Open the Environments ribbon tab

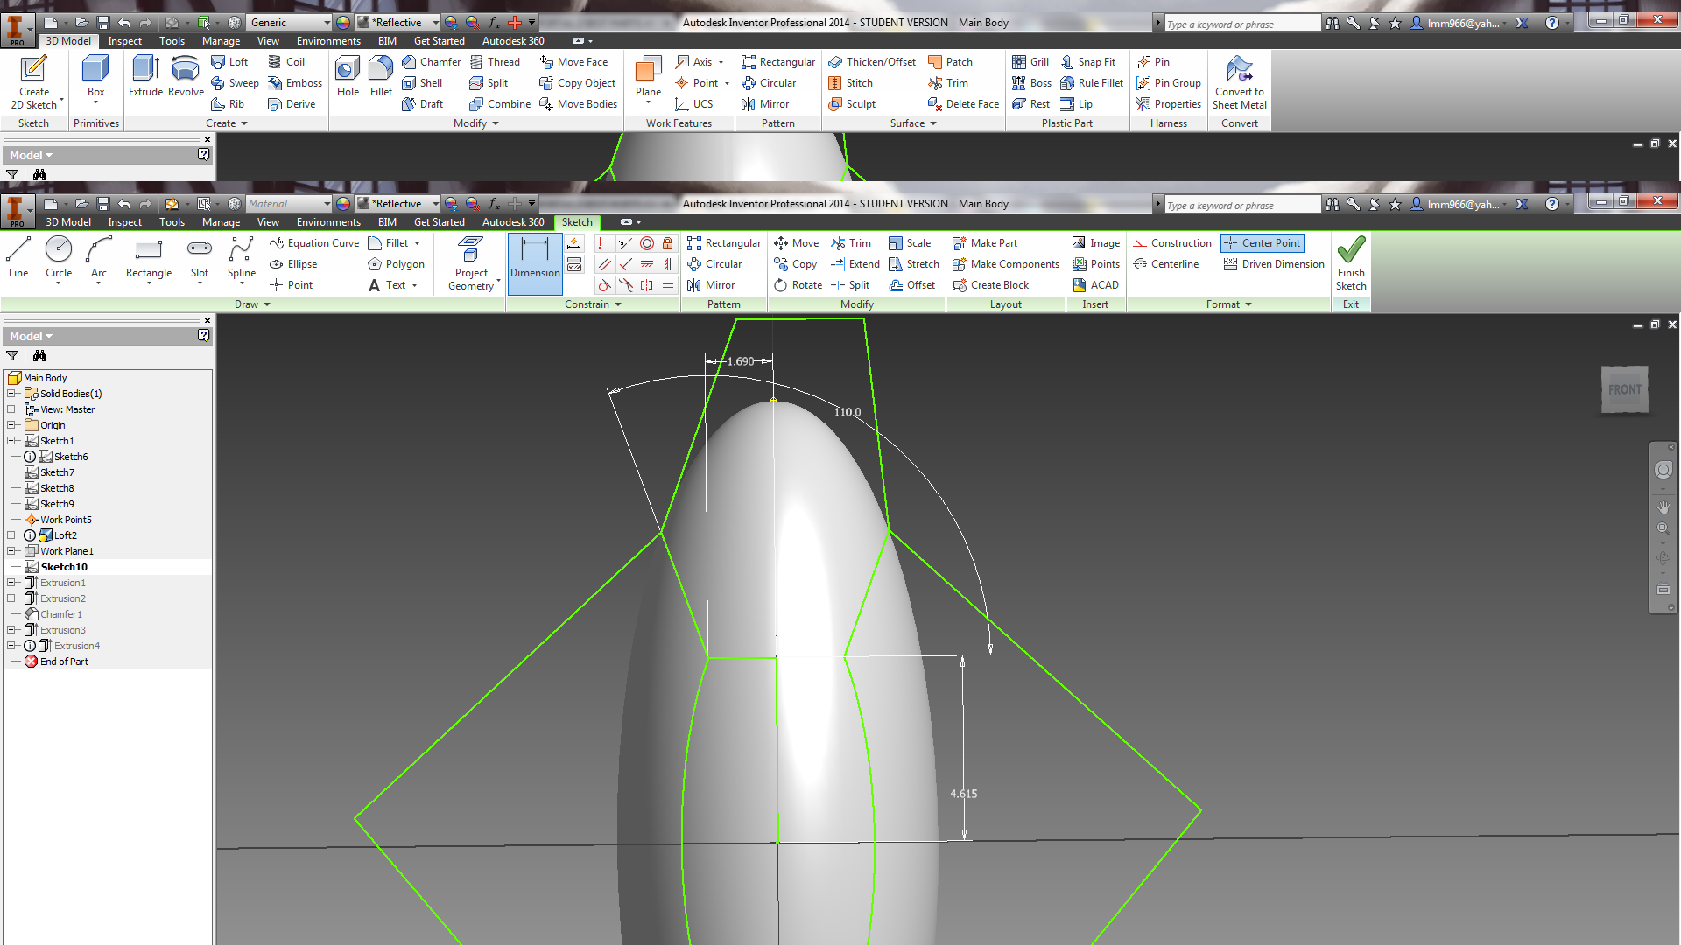[x=328, y=222]
